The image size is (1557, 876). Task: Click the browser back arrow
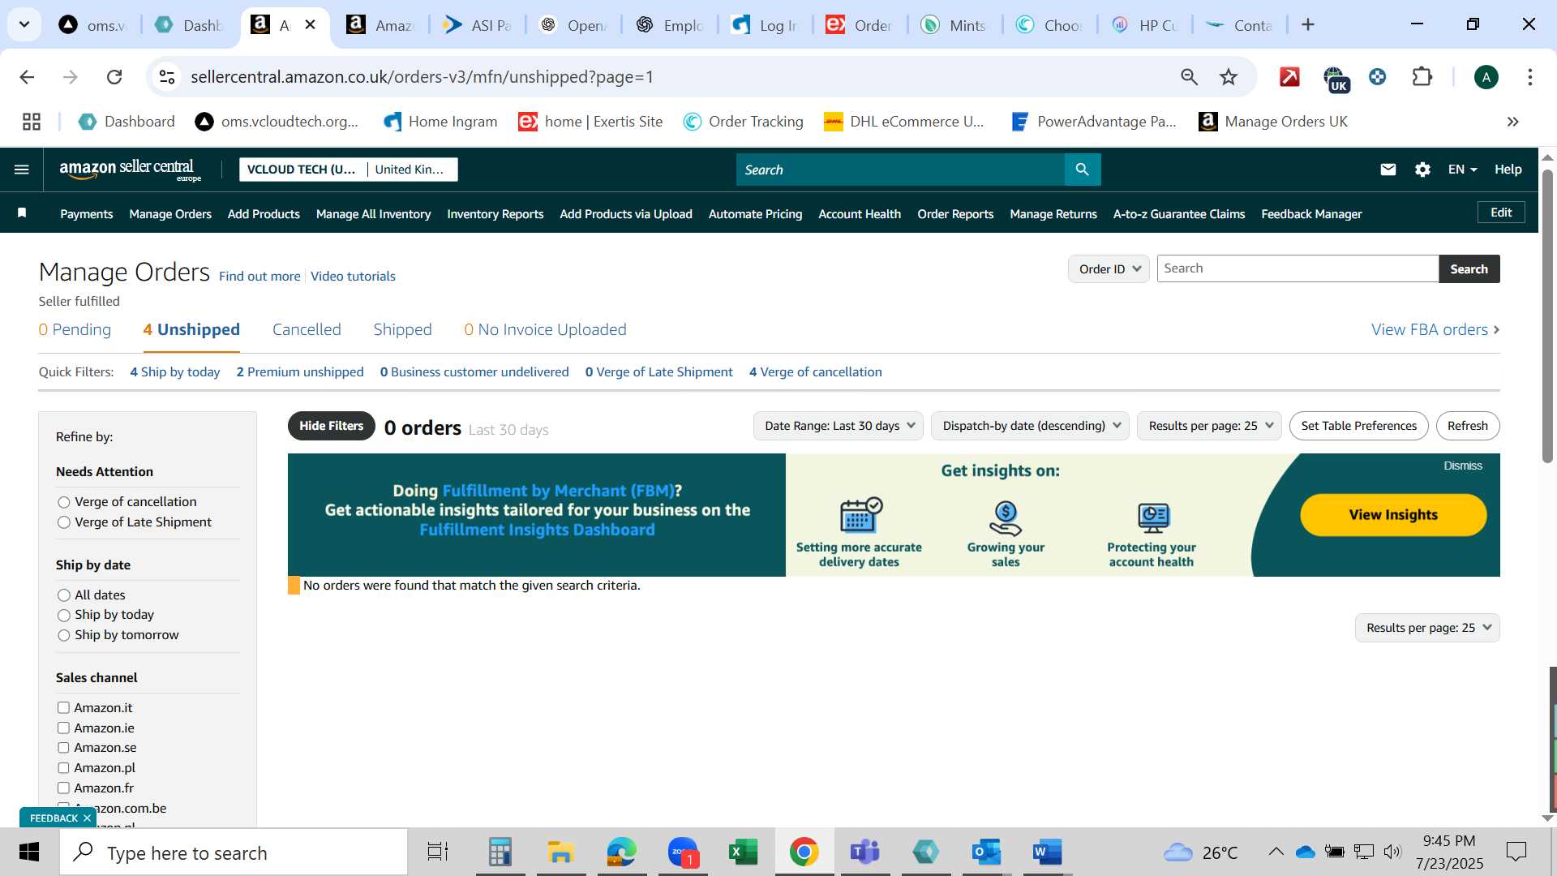pyautogui.click(x=27, y=77)
